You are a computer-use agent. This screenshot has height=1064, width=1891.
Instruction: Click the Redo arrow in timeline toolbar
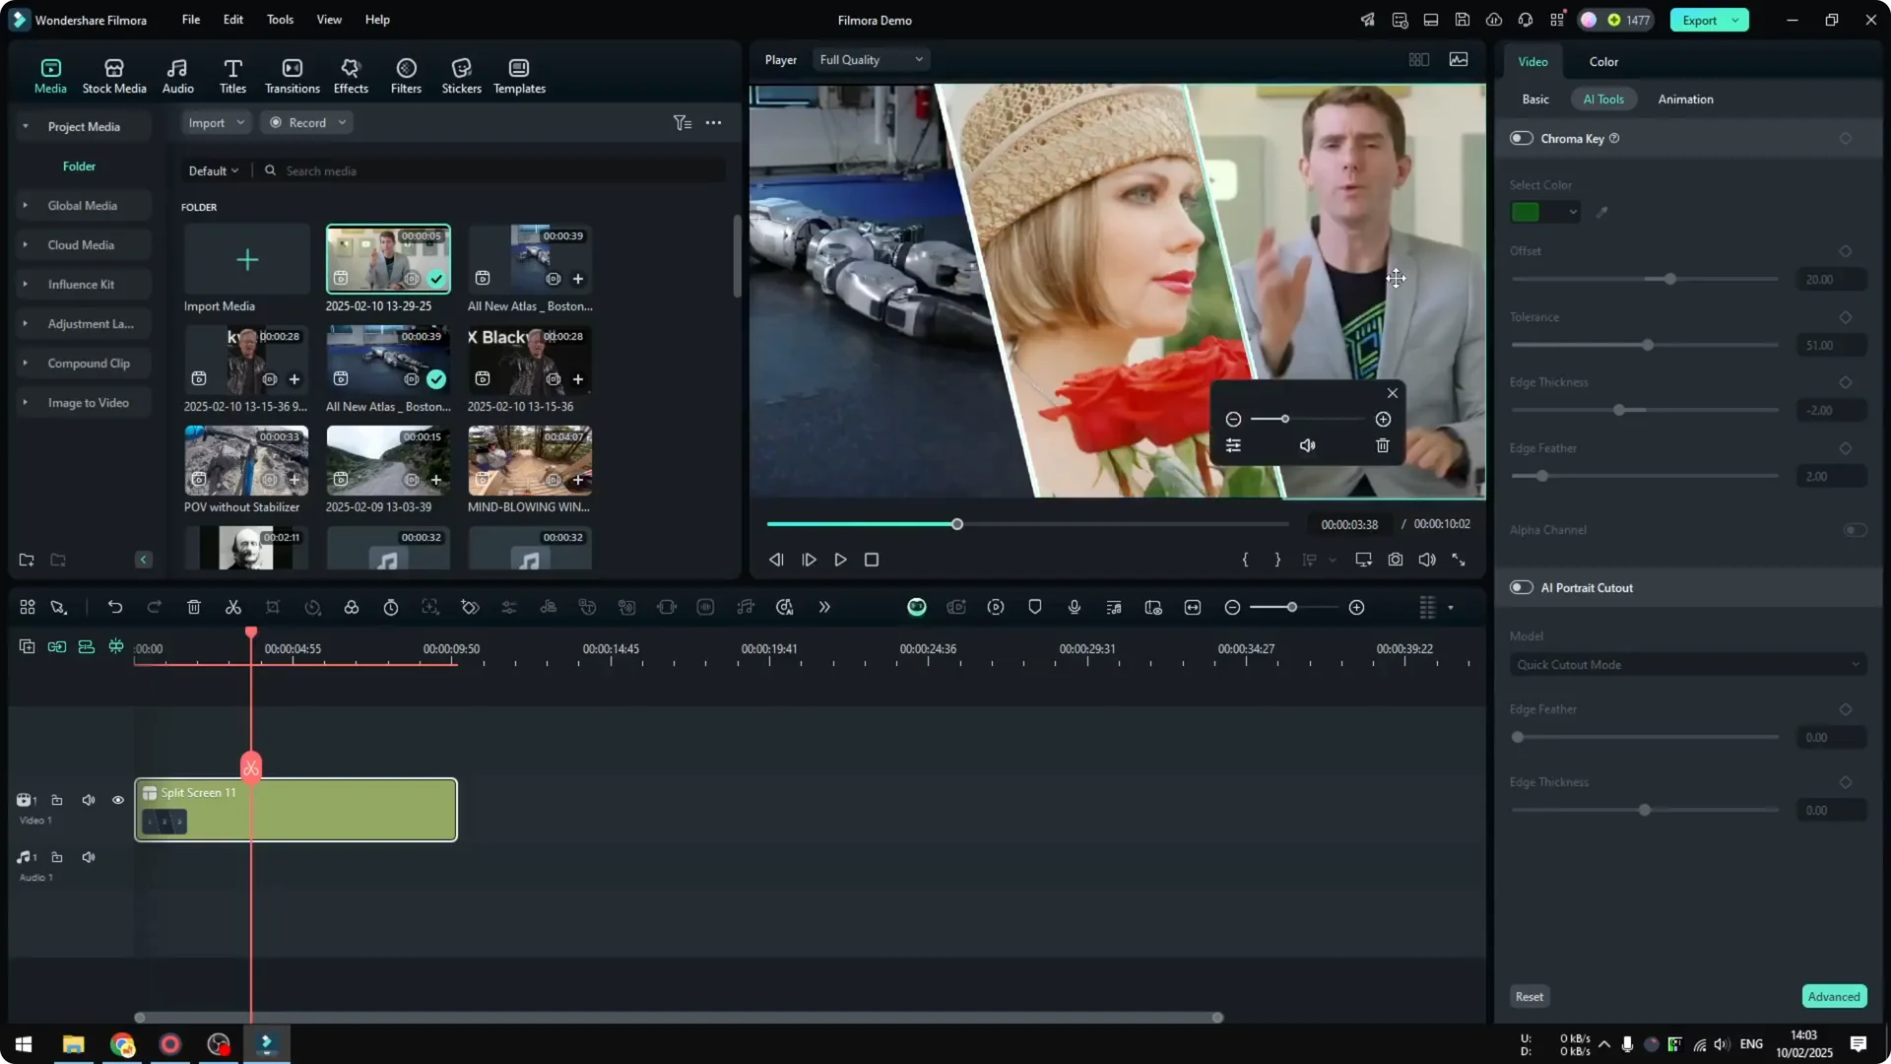[154, 607]
